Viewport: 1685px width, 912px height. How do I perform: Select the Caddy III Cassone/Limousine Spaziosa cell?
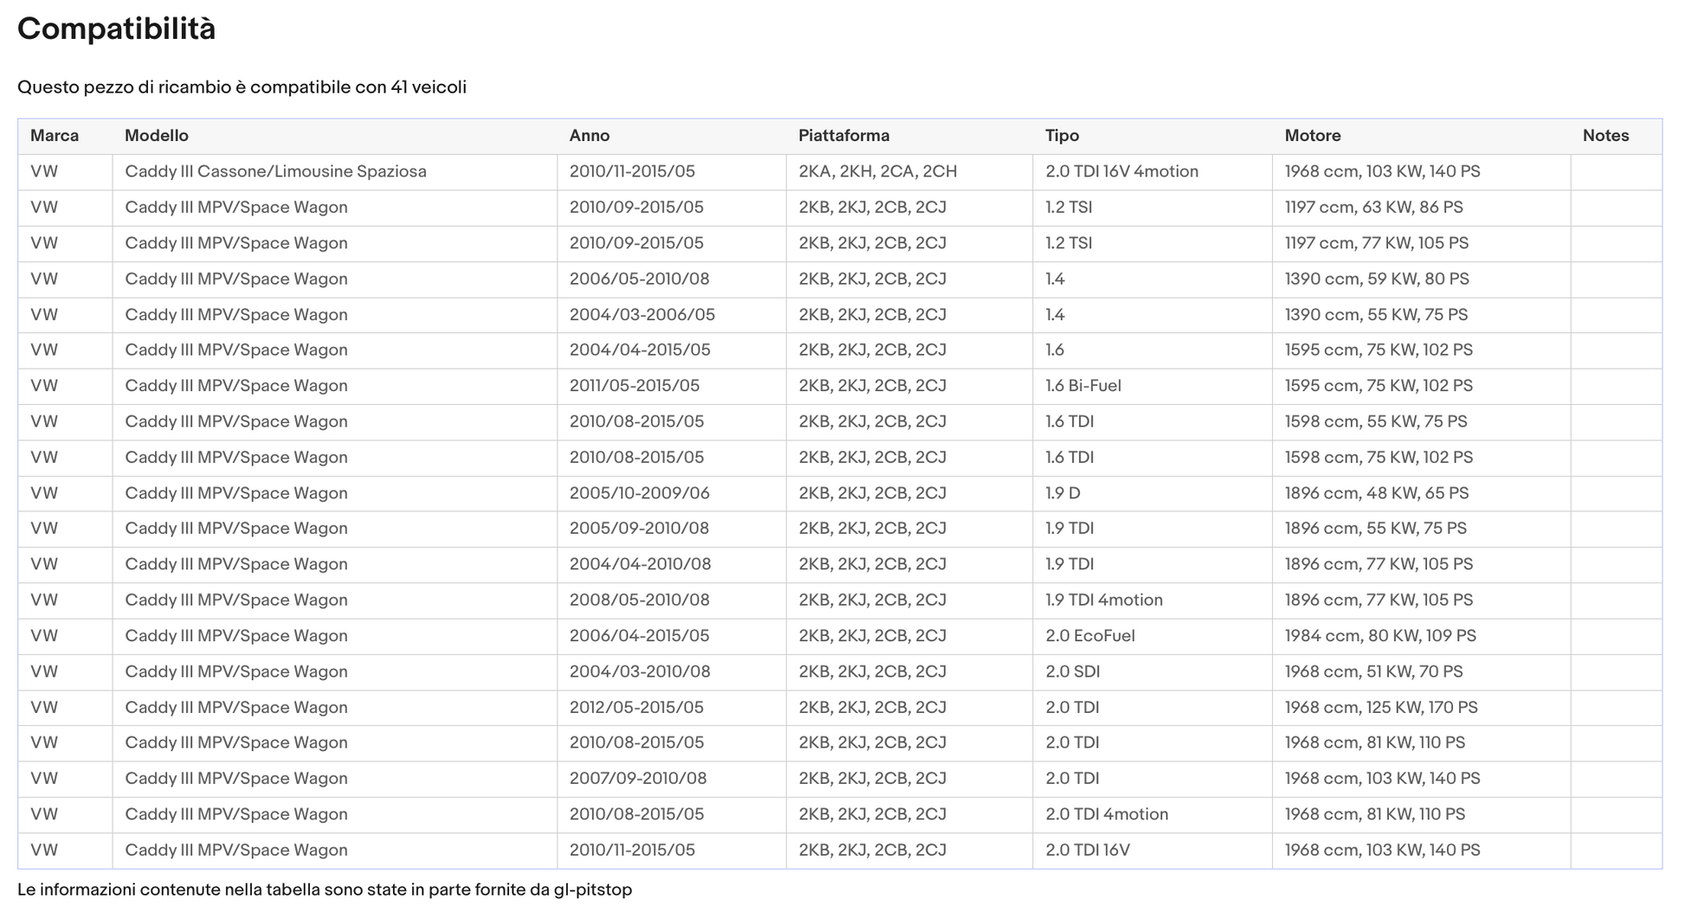pyautogui.click(x=334, y=172)
